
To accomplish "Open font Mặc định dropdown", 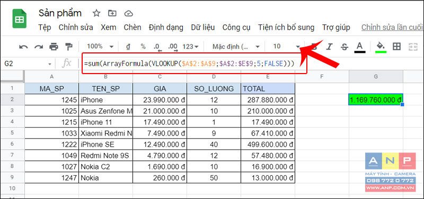I will pos(236,47).
